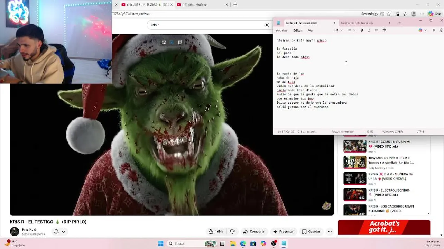Close the pirlo - YouTube browser tab

pos(227,4)
